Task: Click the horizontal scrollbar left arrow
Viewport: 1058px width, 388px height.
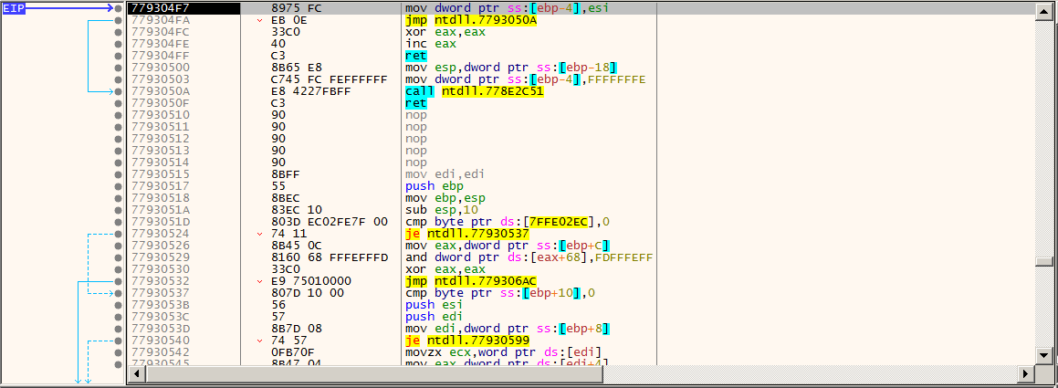Action: tap(136, 372)
